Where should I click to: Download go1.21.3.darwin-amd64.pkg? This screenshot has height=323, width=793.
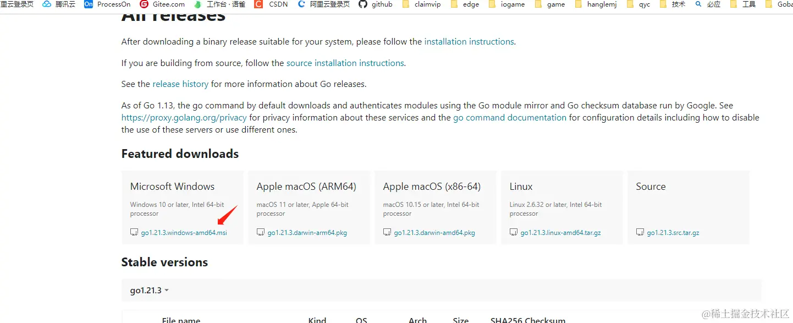click(434, 233)
